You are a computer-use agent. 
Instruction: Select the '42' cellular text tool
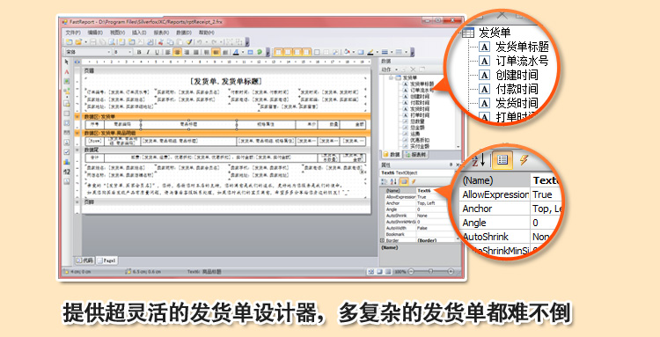point(67,172)
